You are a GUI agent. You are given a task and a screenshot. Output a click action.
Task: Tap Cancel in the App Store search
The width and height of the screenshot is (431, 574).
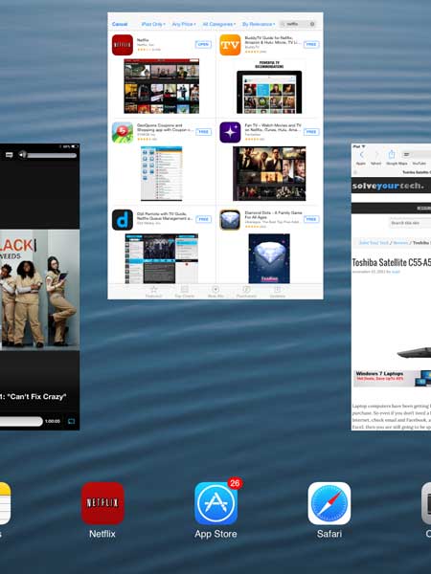point(120,24)
